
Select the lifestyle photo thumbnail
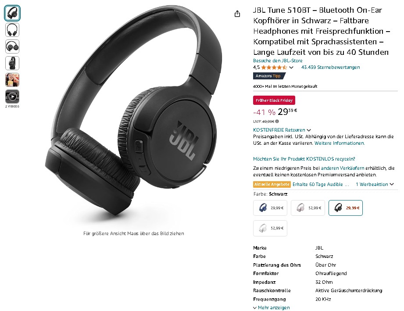click(12, 80)
